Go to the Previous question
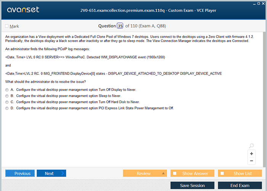The width and height of the screenshot is (267, 191). 20,173
